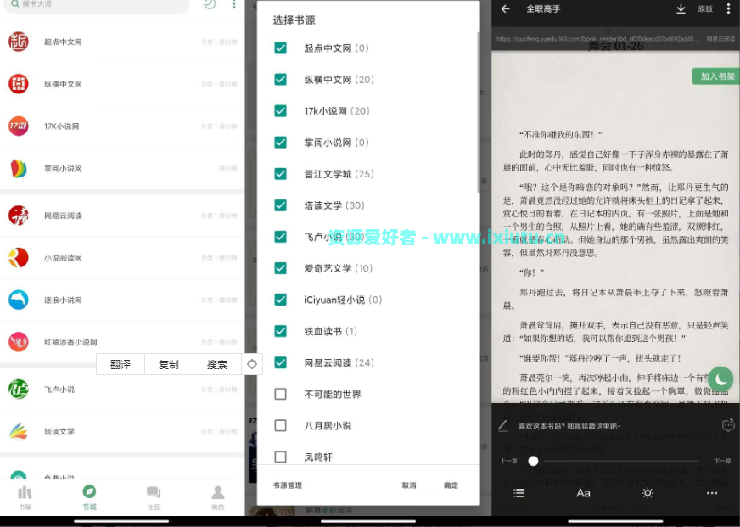Open 排行榜 link for 掌阅小说网
The width and height of the screenshot is (740, 527).
[x=228, y=168]
